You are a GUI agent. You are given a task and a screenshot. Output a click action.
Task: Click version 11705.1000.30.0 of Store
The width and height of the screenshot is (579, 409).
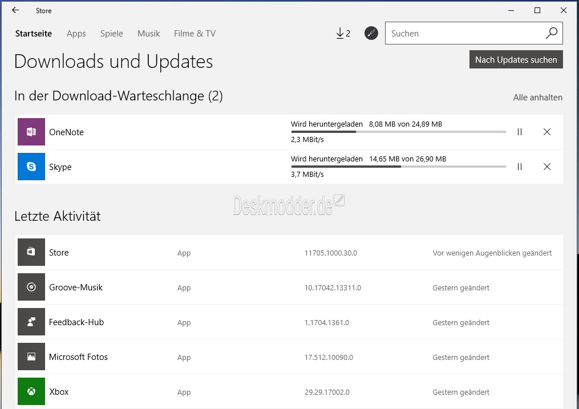(x=331, y=253)
